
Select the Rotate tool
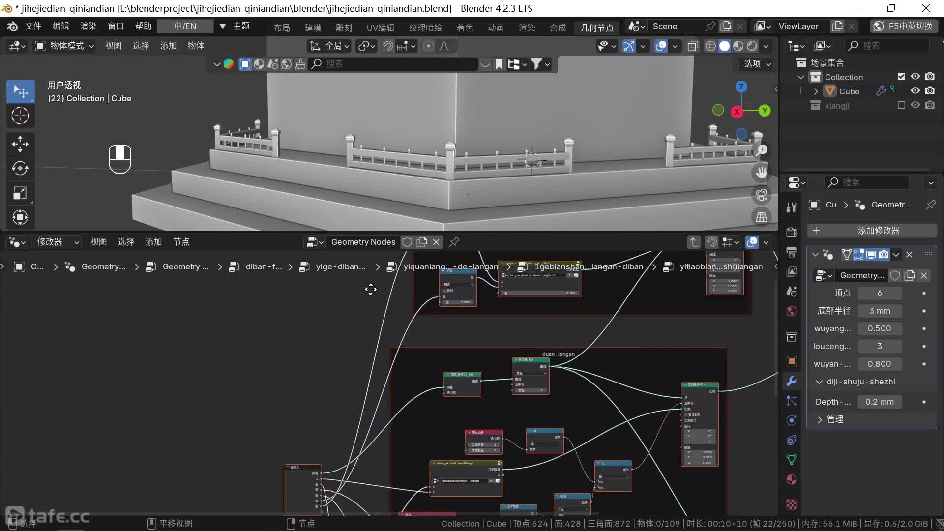[x=20, y=168]
